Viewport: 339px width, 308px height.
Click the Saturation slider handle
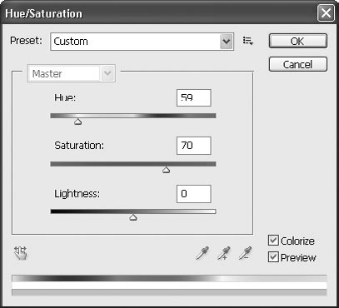(166, 170)
